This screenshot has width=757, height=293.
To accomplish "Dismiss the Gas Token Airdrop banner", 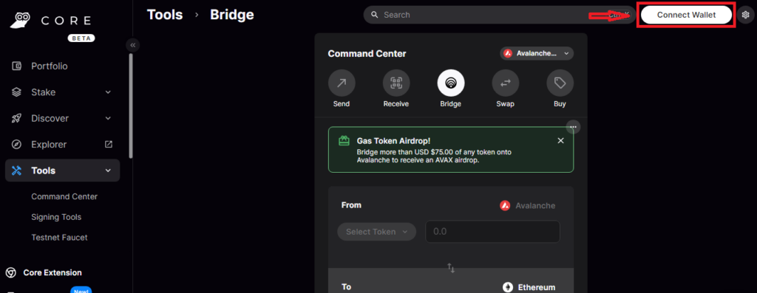I will tap(560, 141).
